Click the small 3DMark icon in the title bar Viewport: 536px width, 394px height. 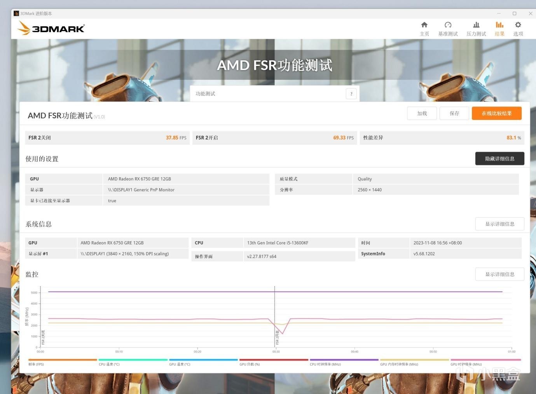(16, 14)
